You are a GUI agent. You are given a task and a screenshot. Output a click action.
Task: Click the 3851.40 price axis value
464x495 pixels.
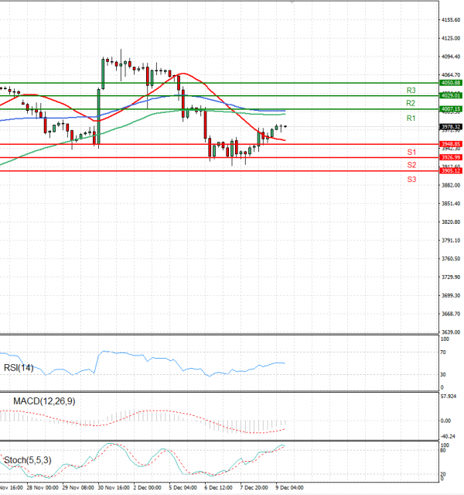tap(451, 204)
